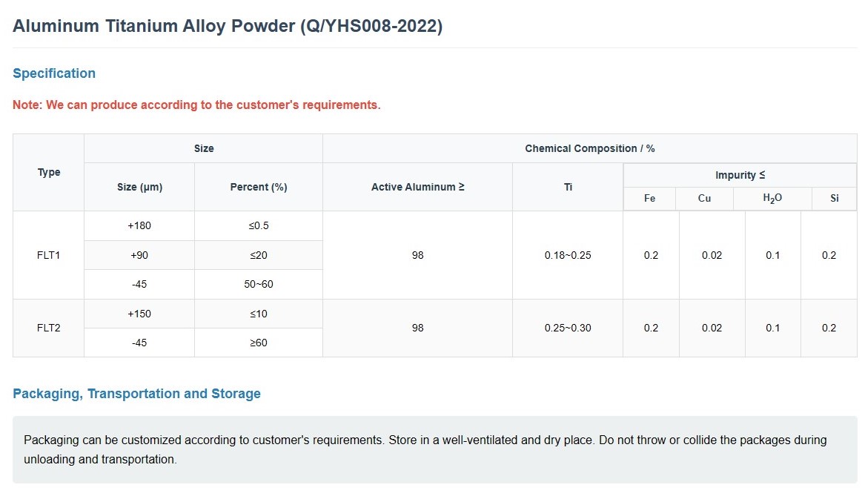This screenshot has width=865, height=499.
Task: Click the Packaging, Transportation and Storage heading
Action: point(136,394)
